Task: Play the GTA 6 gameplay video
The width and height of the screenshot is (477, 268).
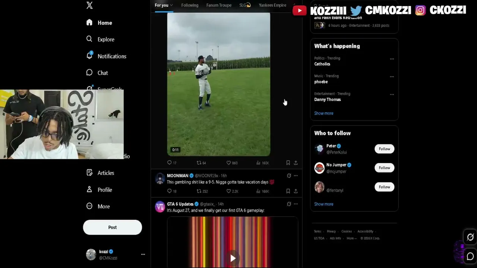Action: [233, 258]
